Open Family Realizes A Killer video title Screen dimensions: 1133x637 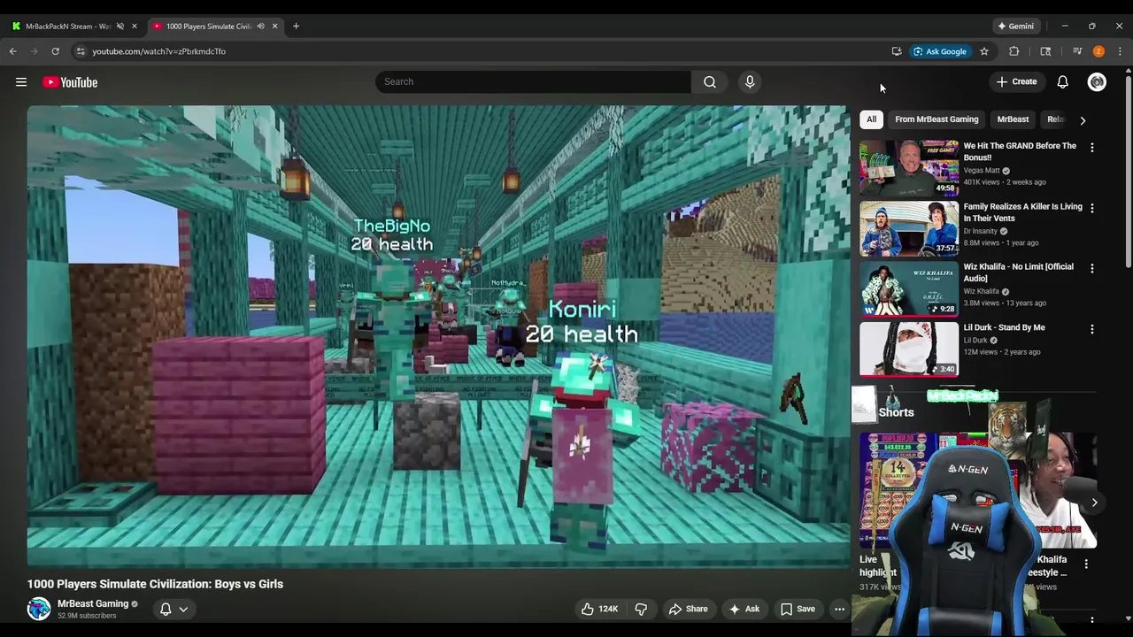[x=1022, y=212]
